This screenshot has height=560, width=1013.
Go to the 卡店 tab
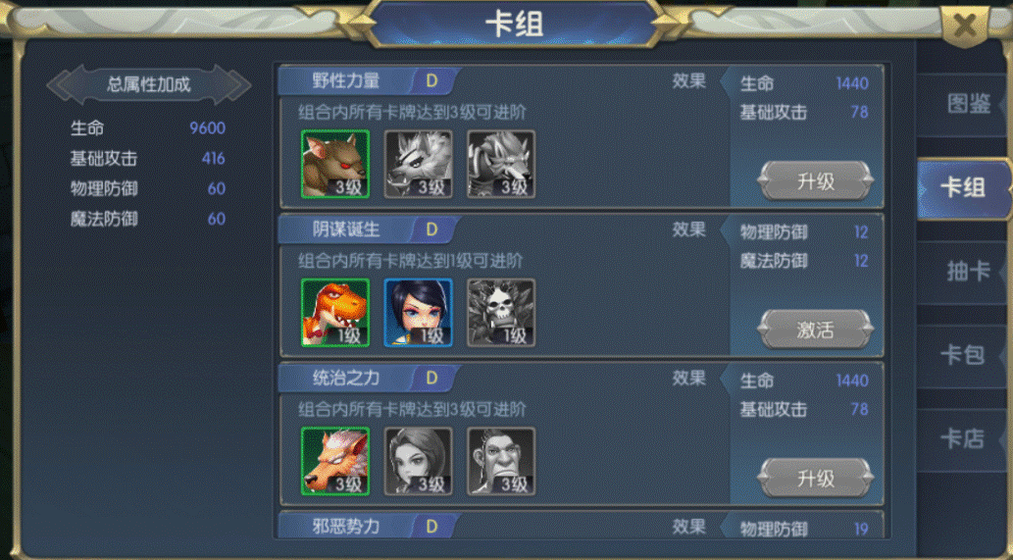tap(964, 439)
